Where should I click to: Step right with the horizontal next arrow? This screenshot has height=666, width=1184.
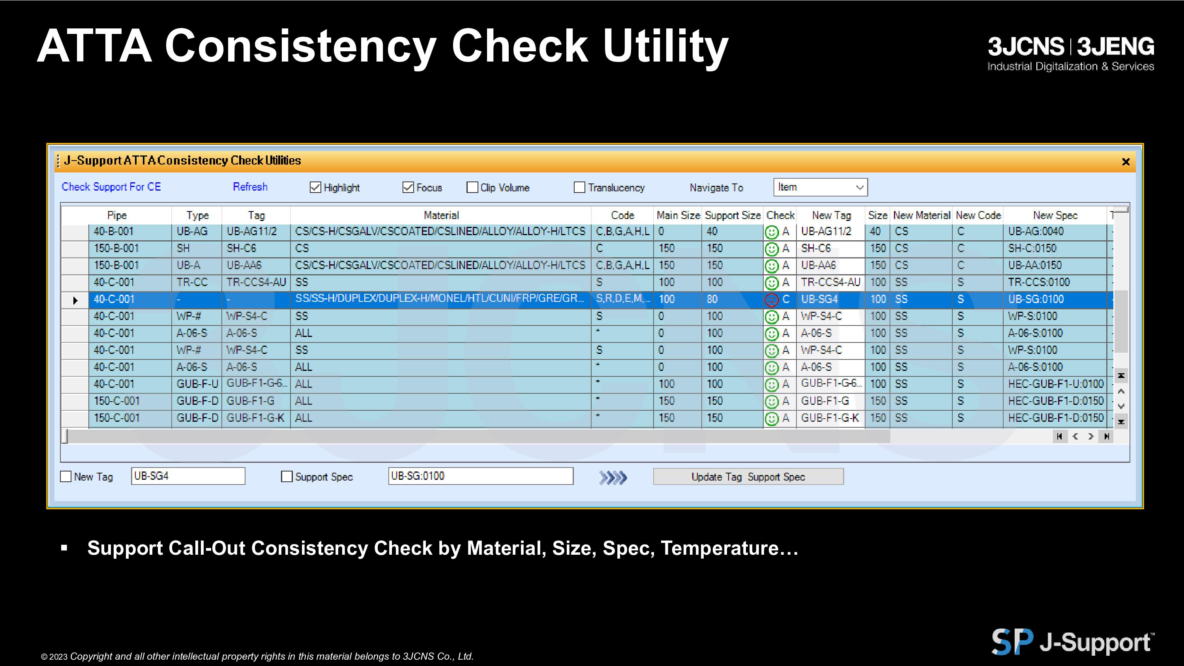1091,436
